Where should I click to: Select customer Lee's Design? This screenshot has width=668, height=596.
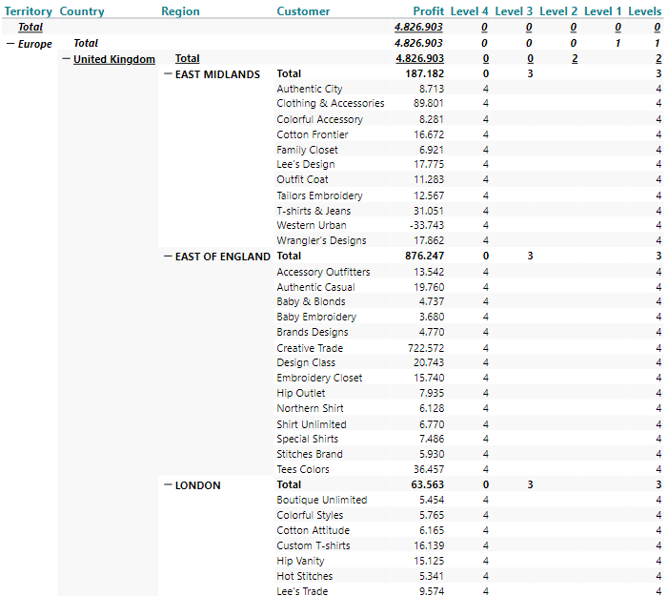coord(306,164)
